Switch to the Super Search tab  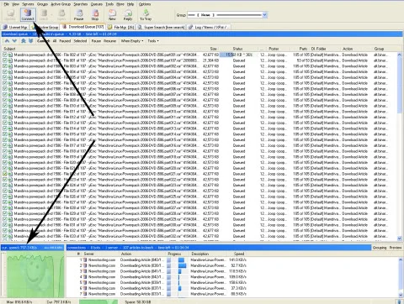[x=162, y=27]
